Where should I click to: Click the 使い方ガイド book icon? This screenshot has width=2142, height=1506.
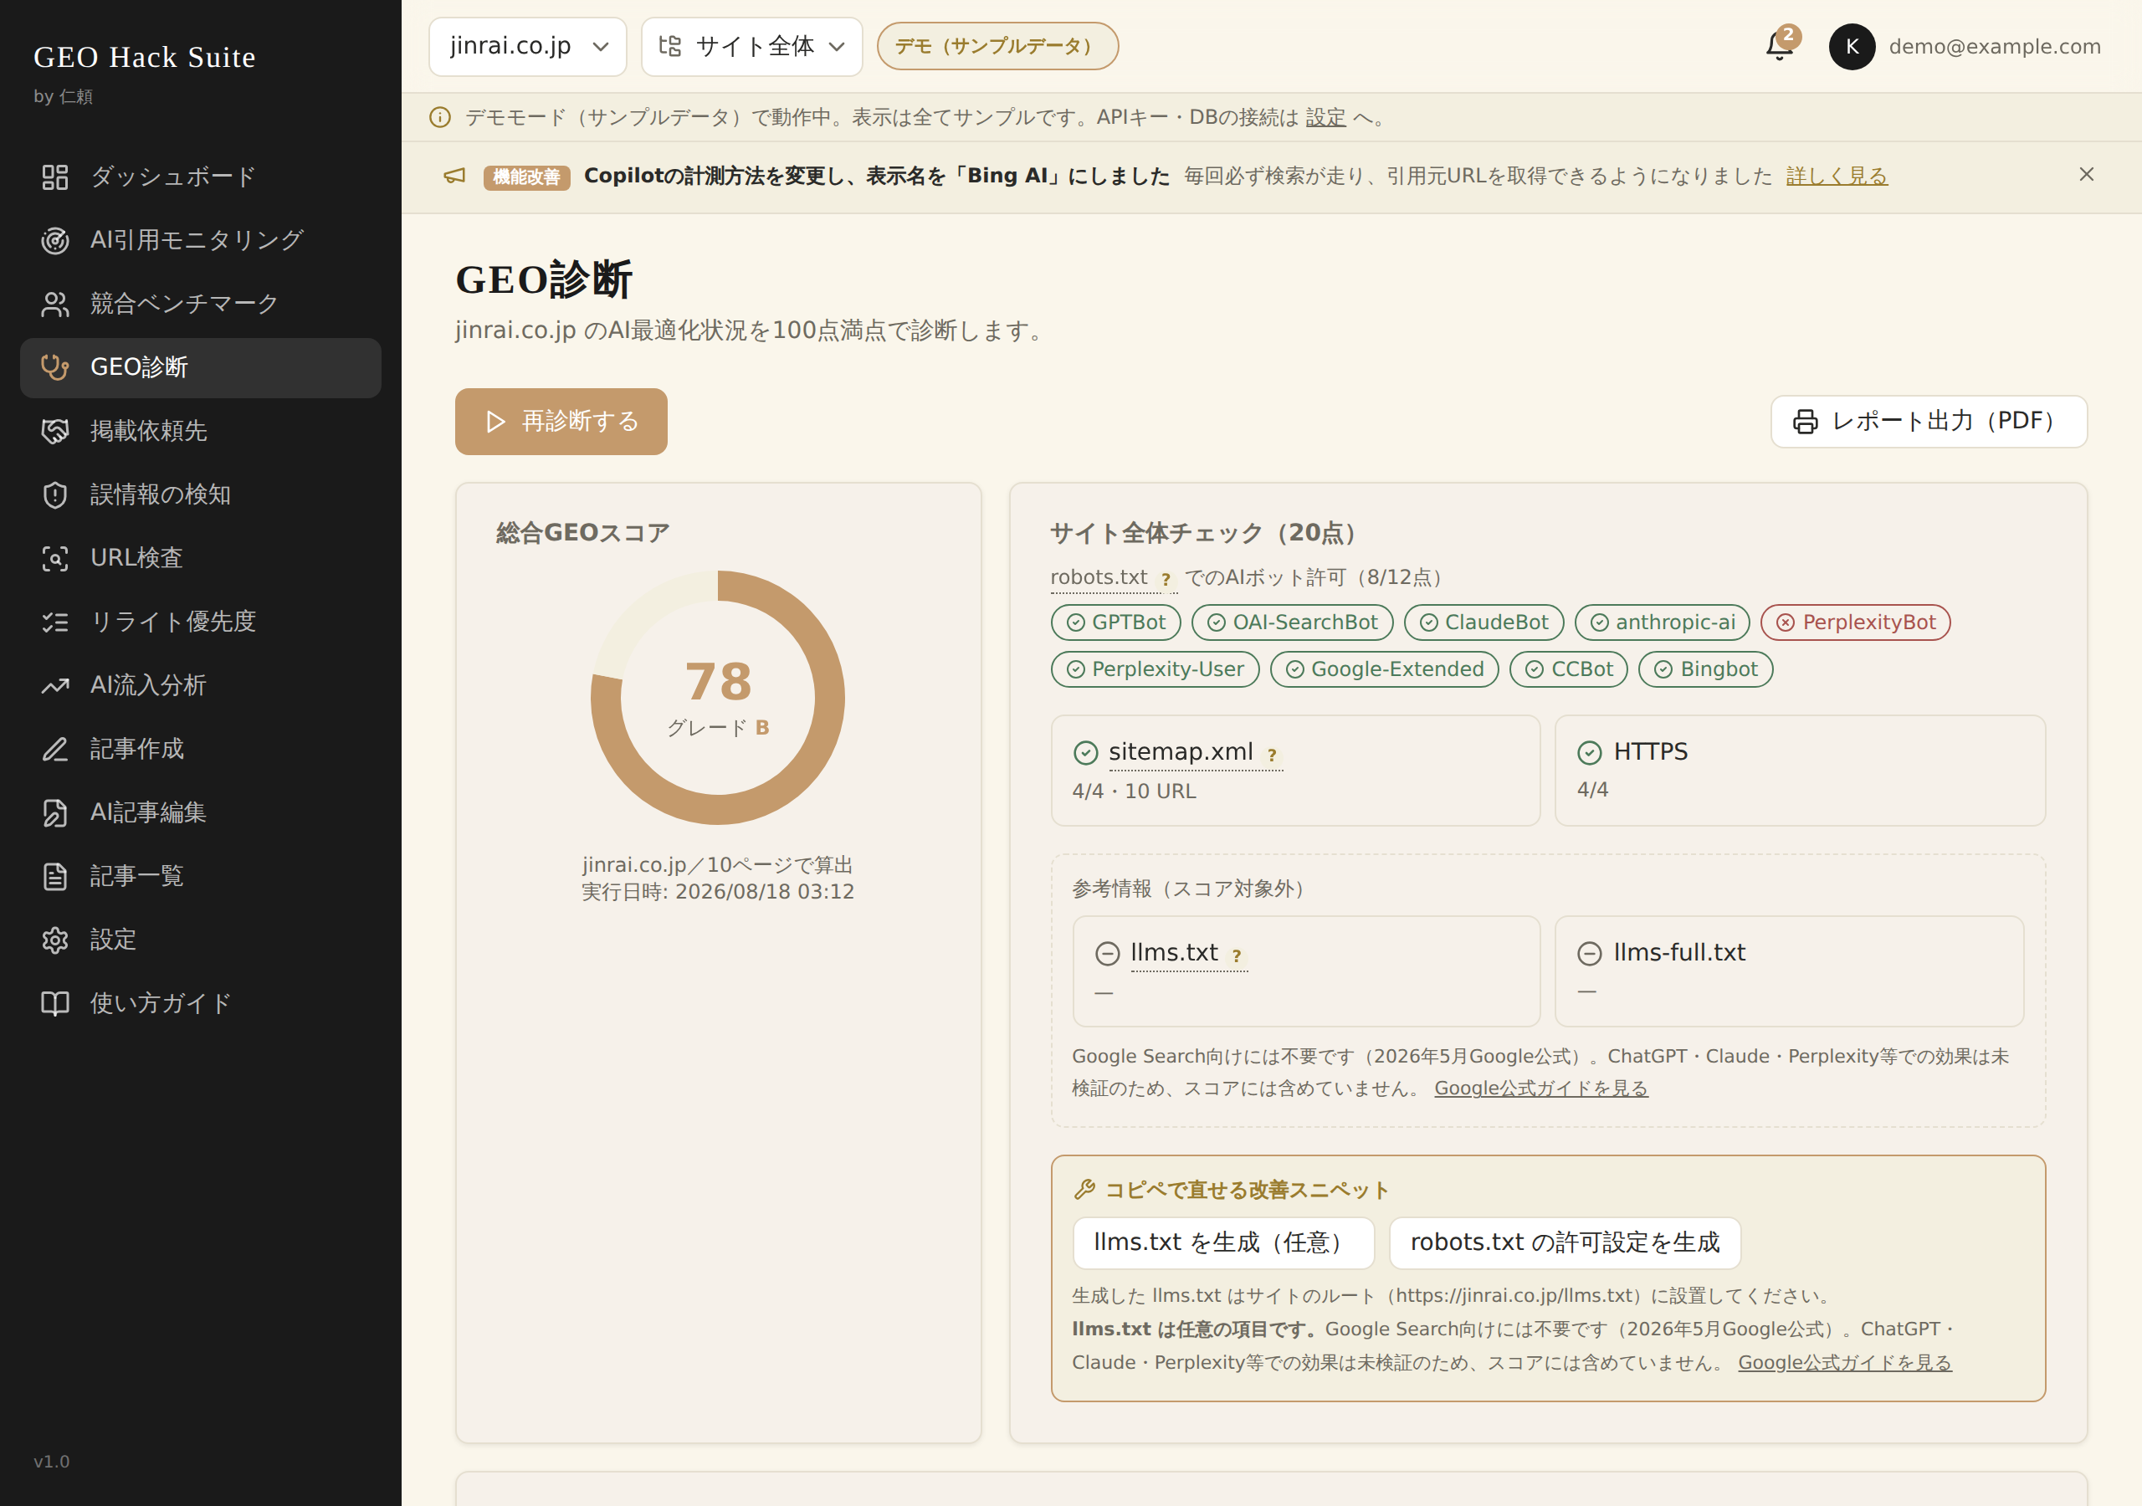pyautogui.click(x=55, y=1003)
